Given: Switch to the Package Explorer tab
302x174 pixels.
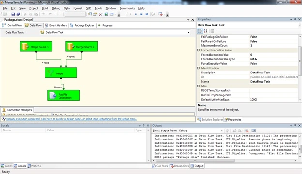Looking at the screenshot, I should point(82,25).
